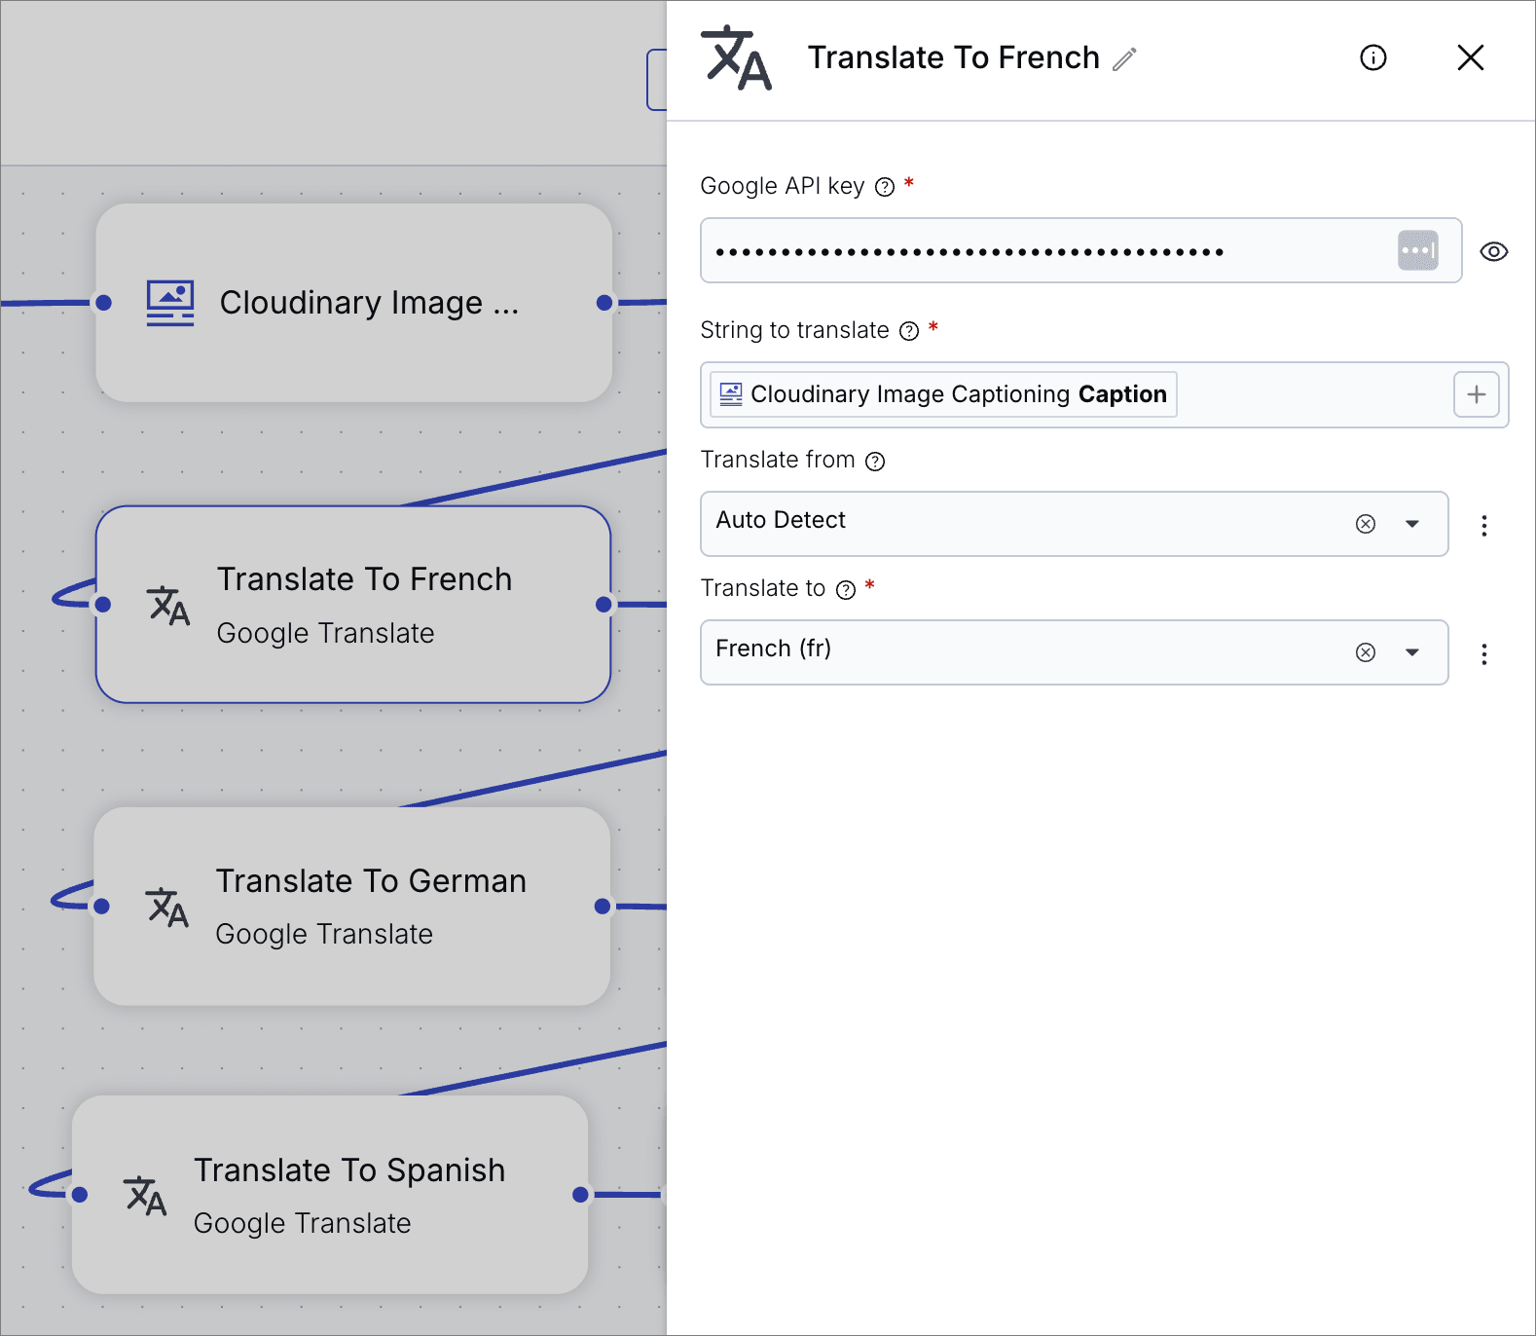1536x1336 pixels.
Task: Click the Translate to help icon
Action: 846,590
